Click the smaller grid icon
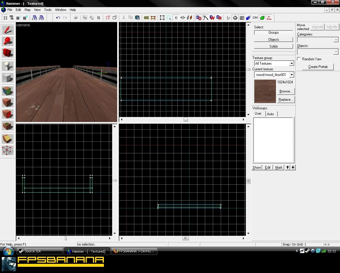This screenshot has width=340, height=273. coord(18,18)
